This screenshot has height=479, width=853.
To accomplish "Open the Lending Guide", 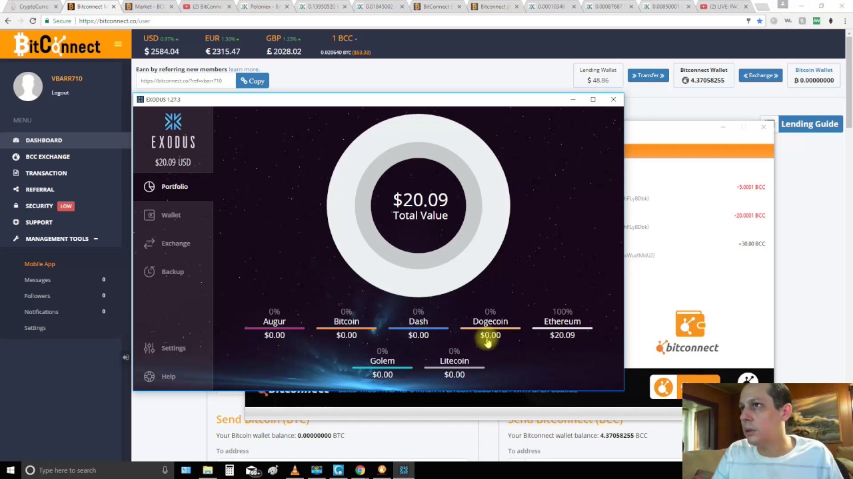I will pos(809,124).
